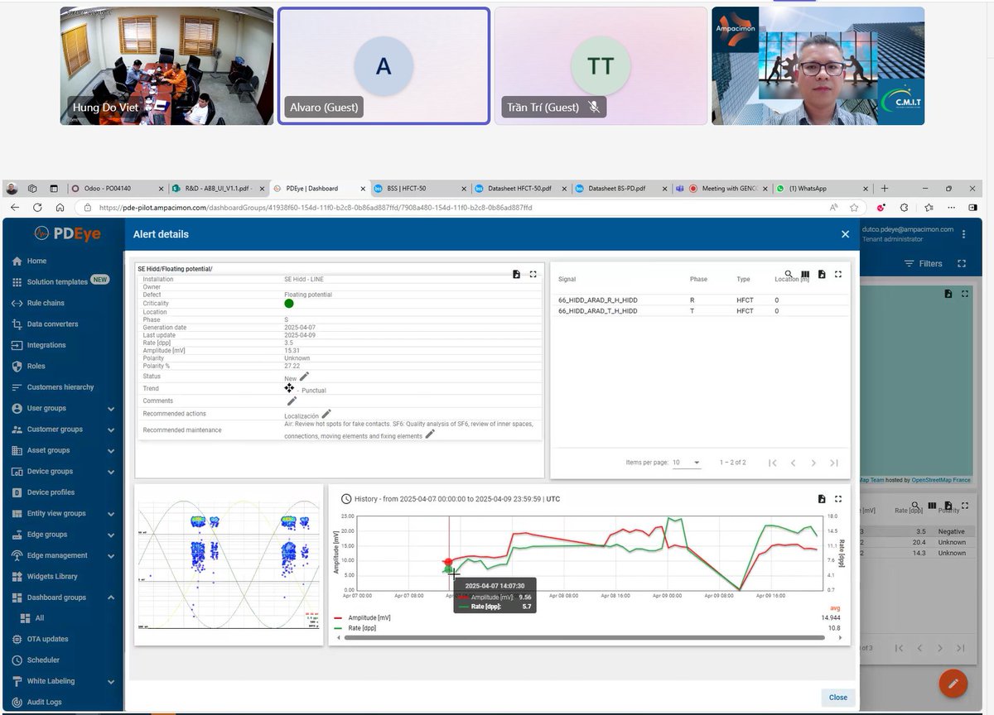Select row 66_HIDD_ARAD_R_H_HIDD
The image size is (994, 715).
699,300
